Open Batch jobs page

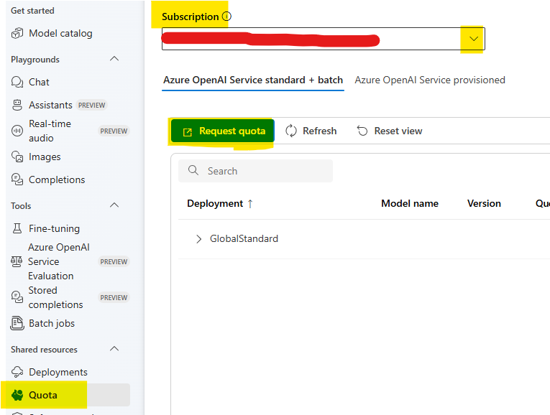(52, 323)
